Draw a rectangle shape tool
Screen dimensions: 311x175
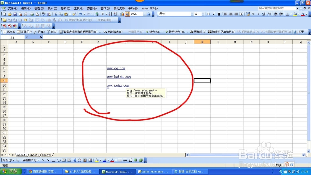53,160
